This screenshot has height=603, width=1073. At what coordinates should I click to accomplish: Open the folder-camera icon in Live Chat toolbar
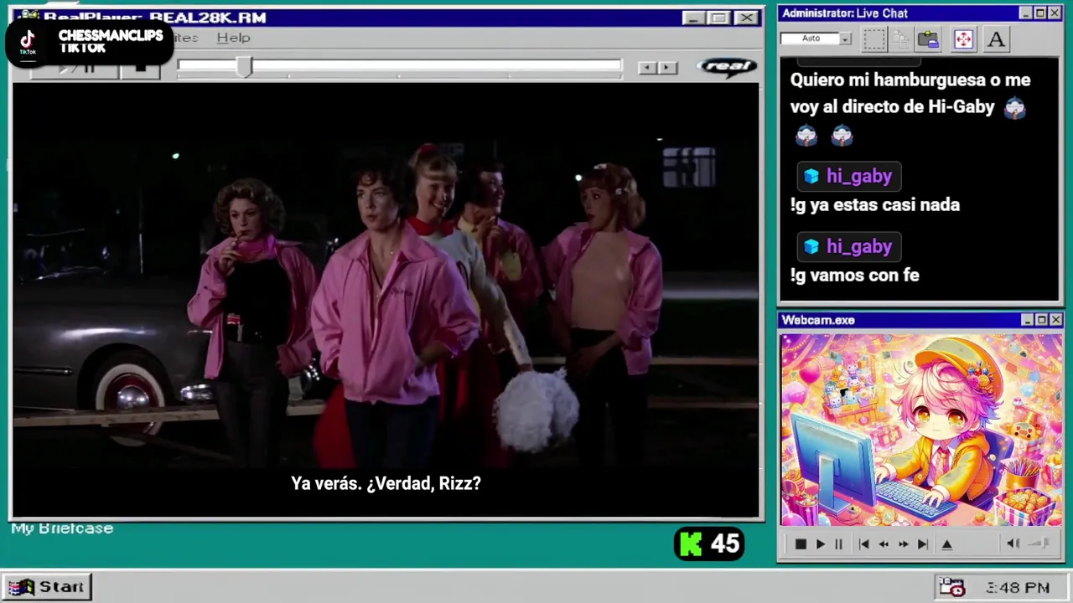928,39
